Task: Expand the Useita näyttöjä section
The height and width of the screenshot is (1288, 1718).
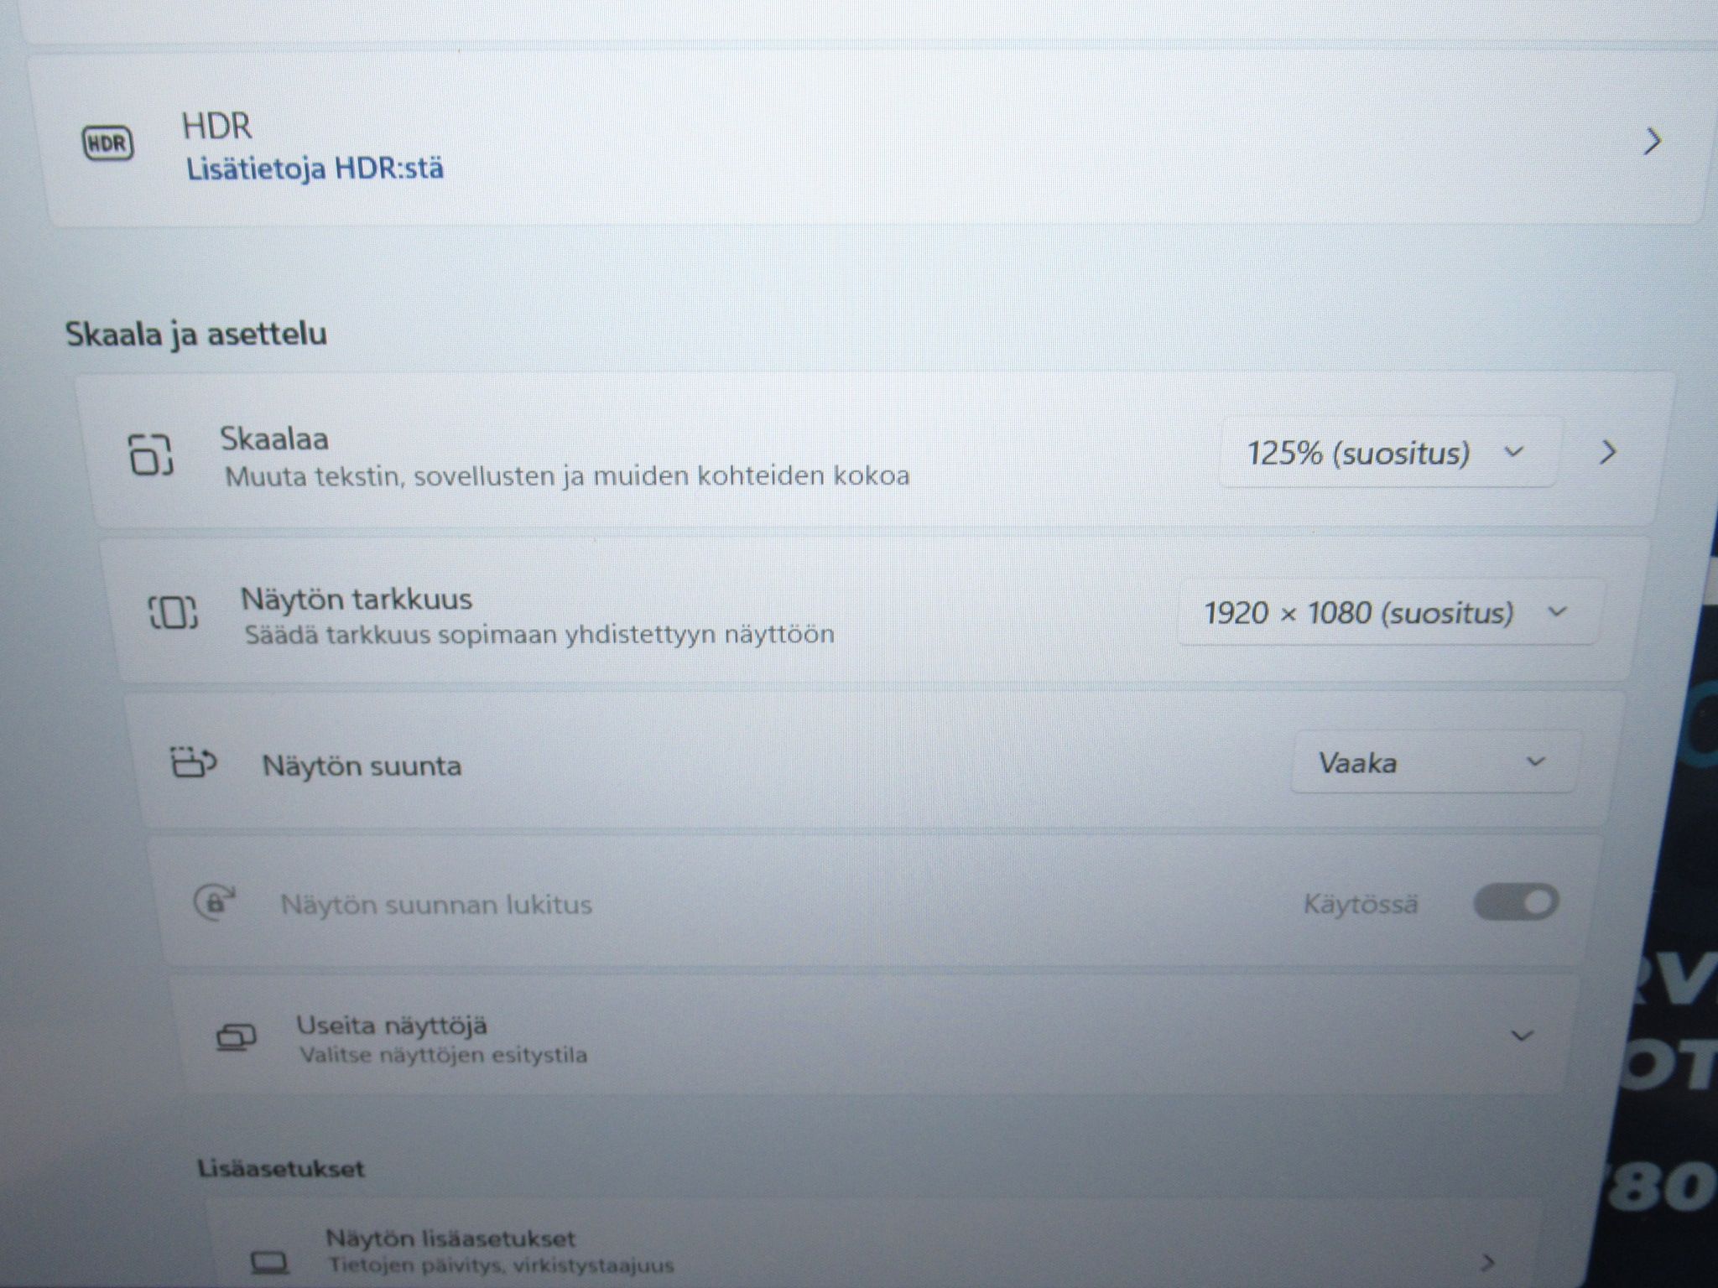Action: [x=1522, y=1036]
